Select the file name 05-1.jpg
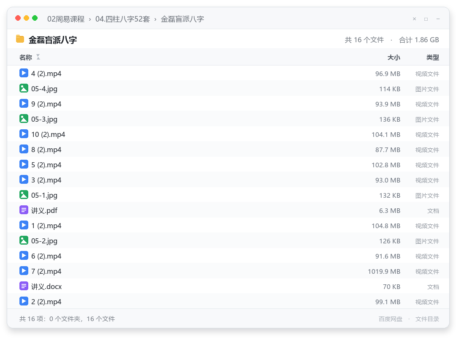The image size is (456, 338). tap(44, 195)
